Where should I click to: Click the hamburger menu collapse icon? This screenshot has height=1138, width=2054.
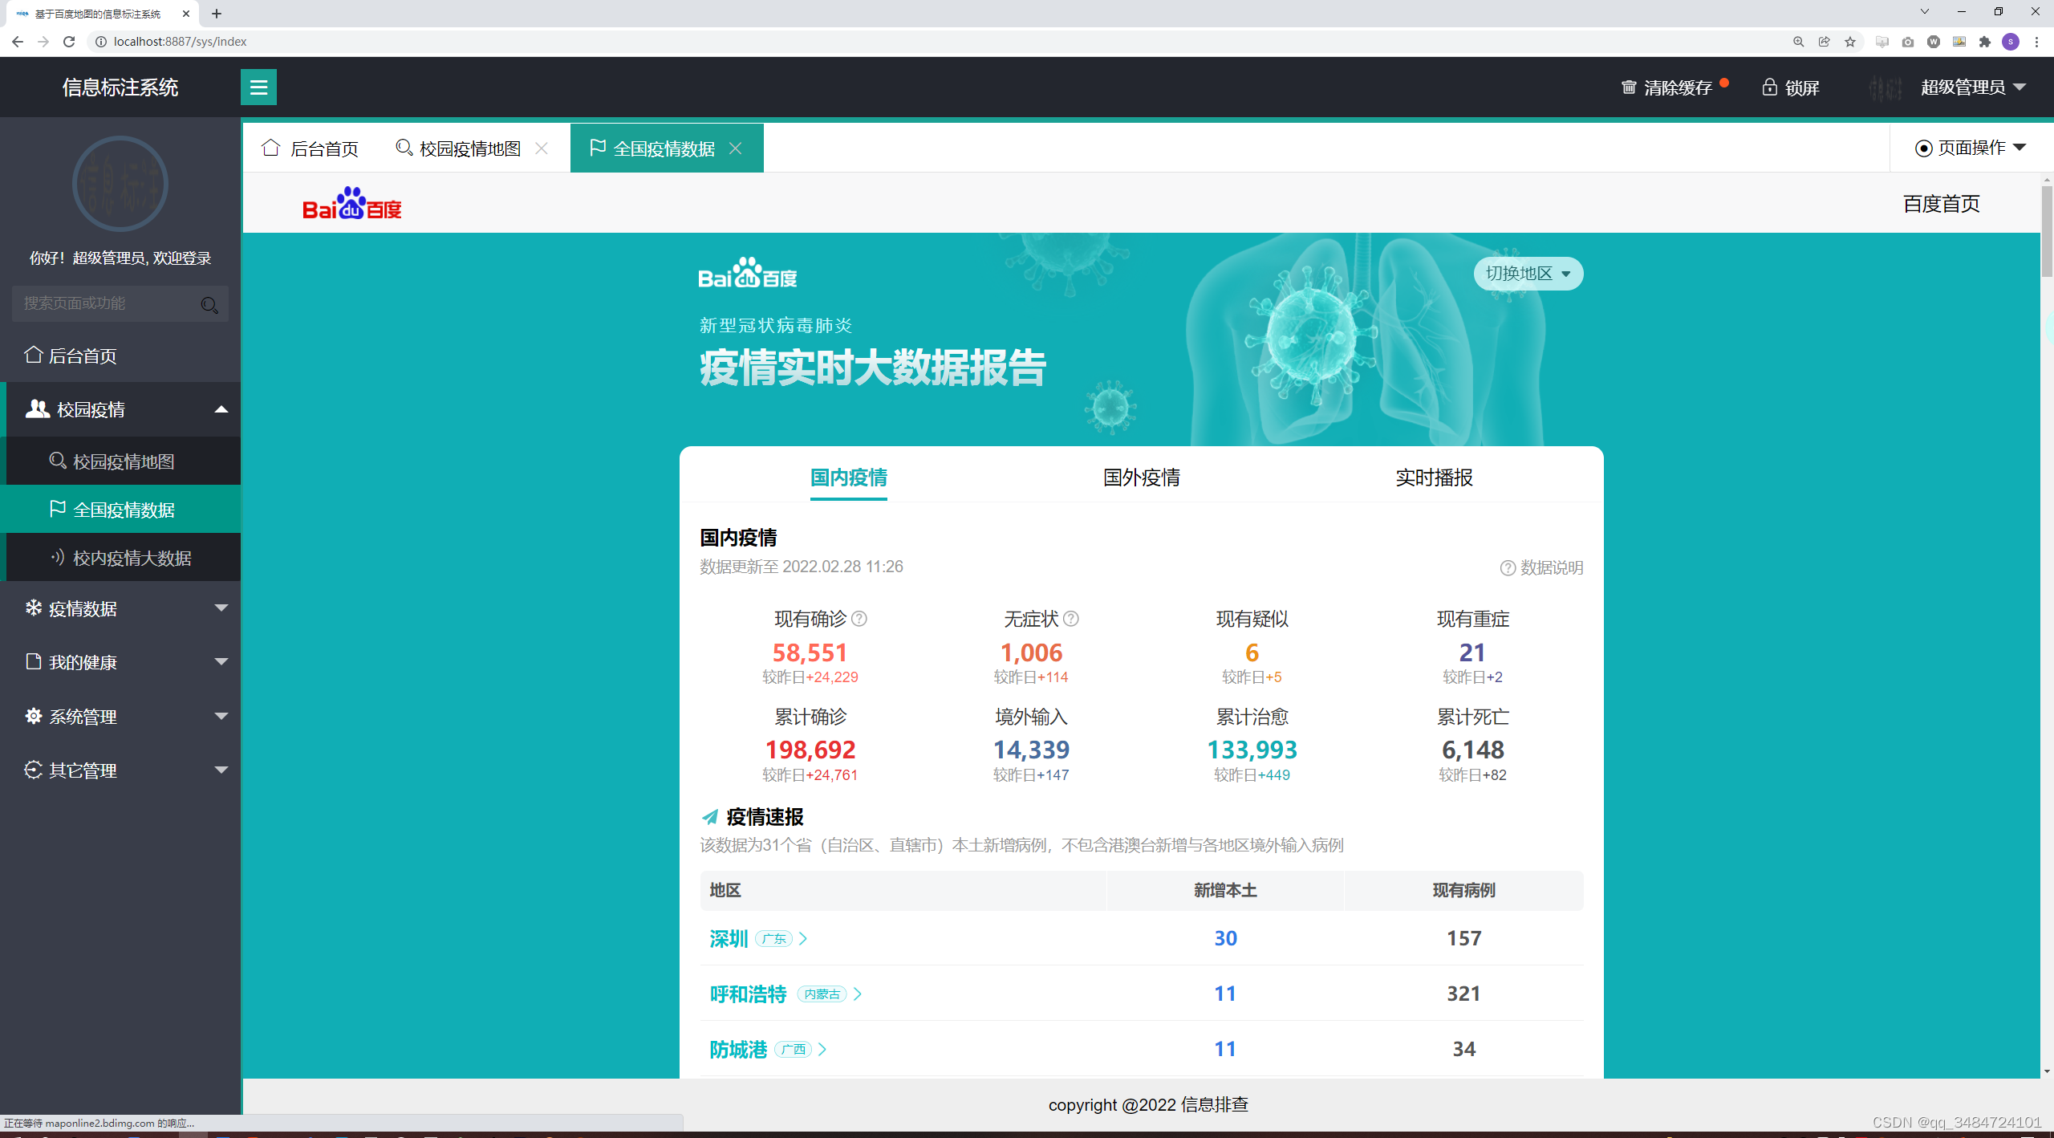tap(258, 87)
